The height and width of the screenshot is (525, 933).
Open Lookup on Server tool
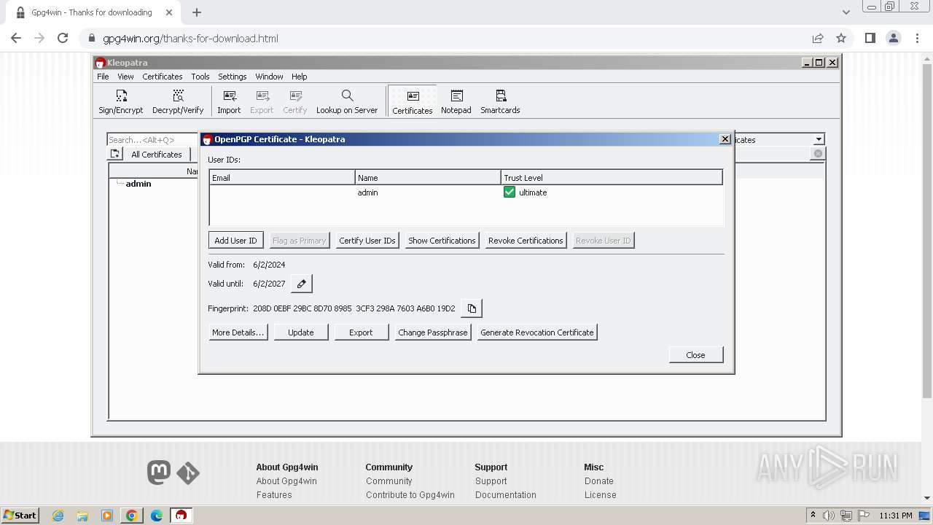[347, 101]
